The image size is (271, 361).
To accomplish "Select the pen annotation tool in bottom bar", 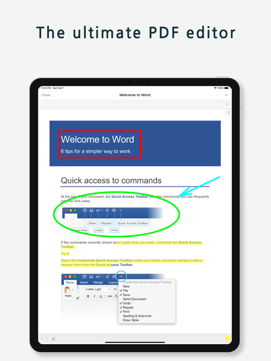I will [x=53, y=339].
